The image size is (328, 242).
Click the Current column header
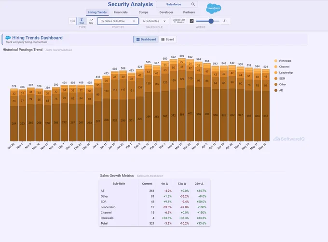147,184
